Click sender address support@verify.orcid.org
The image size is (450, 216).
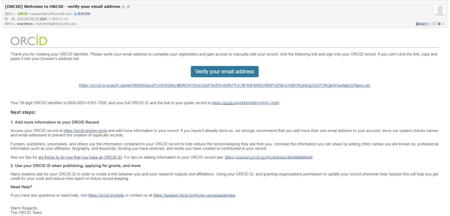coord(51,14)
